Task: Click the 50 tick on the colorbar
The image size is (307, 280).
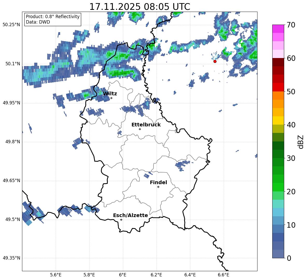Action: point(291,92)
